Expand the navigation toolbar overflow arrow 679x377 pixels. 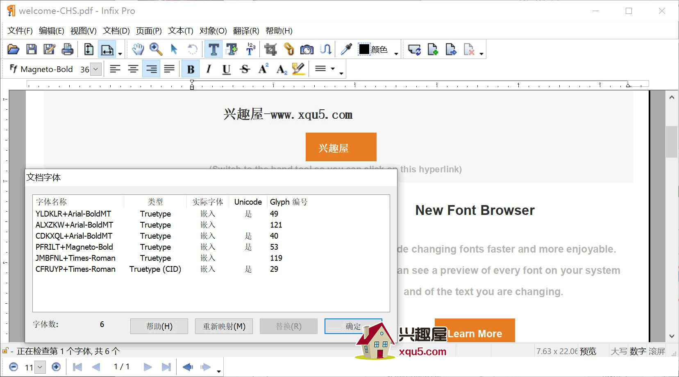[x=219, y=371]
